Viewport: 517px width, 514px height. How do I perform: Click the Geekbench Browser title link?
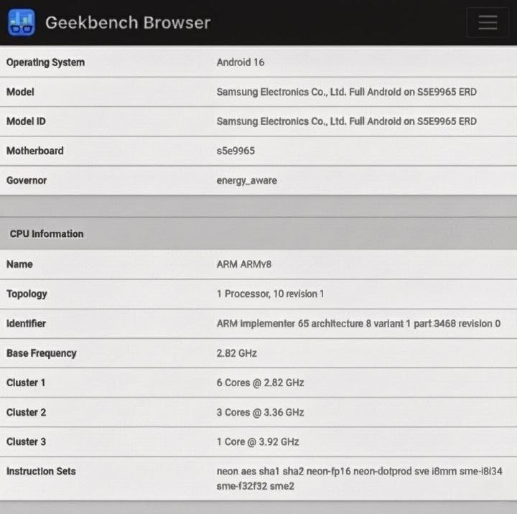click(128, 23)
